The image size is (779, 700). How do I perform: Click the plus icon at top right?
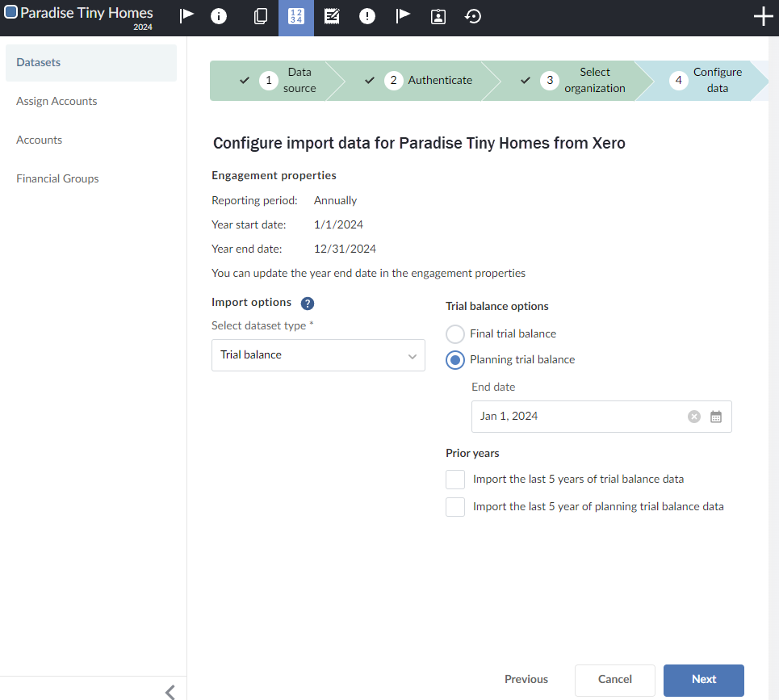763,15
